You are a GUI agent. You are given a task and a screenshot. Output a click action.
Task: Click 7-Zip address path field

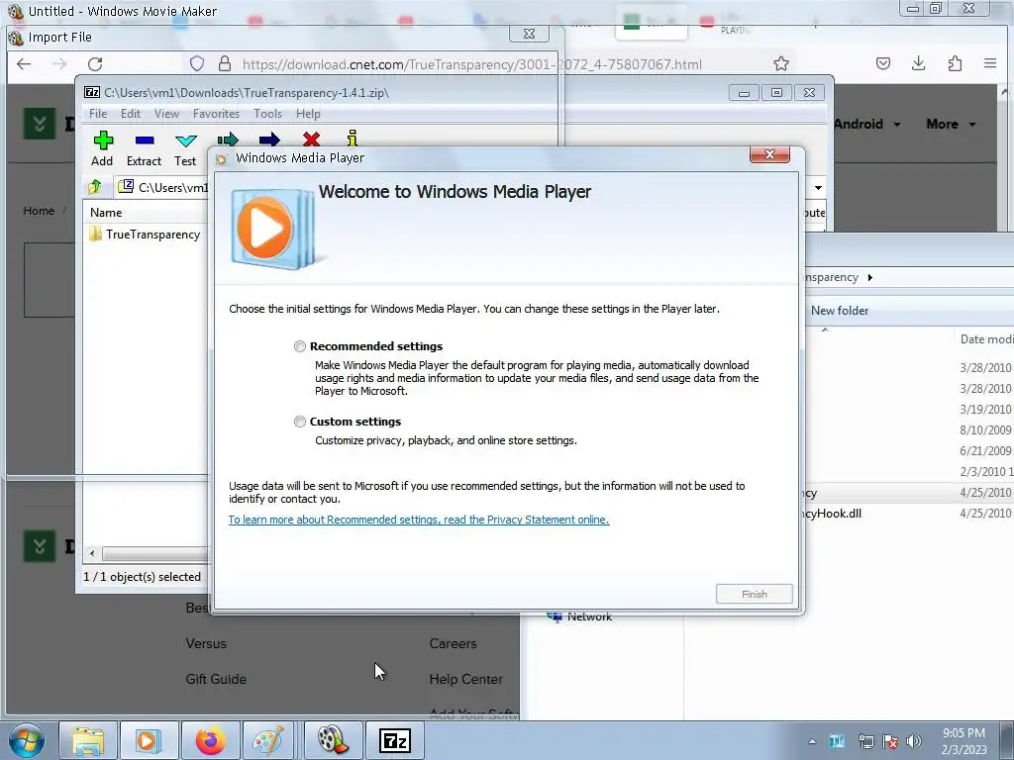pos(163,187)
